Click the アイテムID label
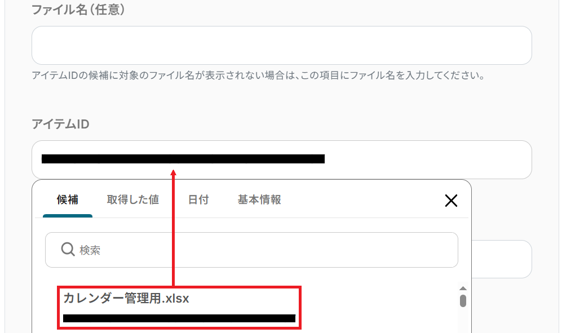The image size is (562, 333). (60, 124)
